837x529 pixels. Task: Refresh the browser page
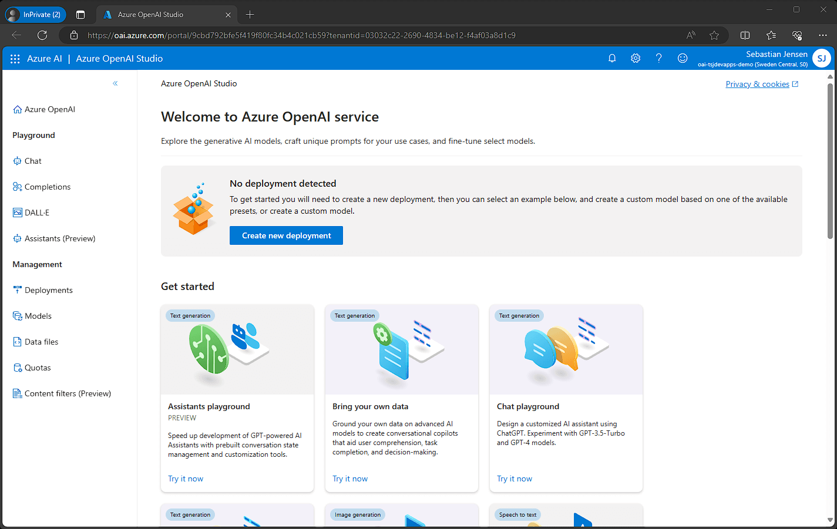click(x=42, y=35)
